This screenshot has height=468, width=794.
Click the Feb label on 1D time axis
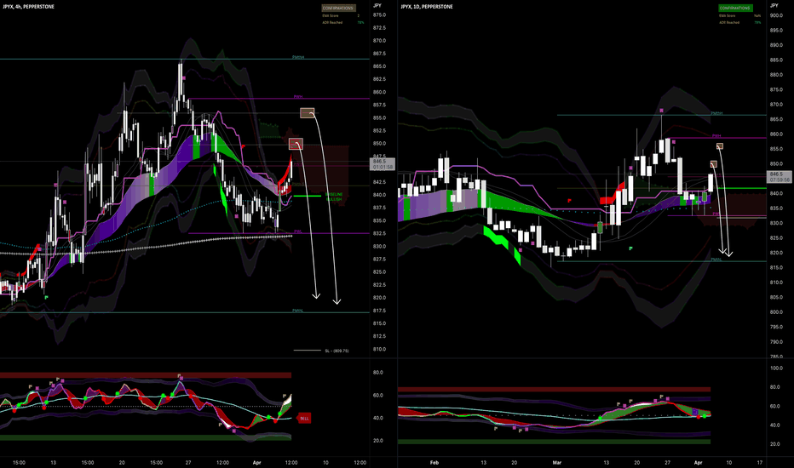(x=434, y=462)
